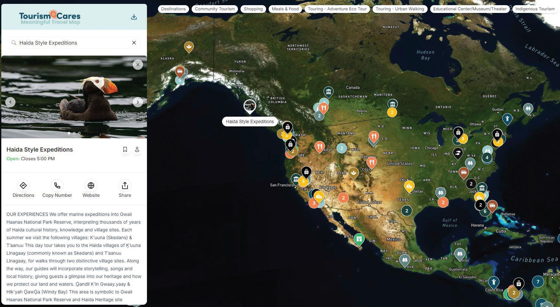Image resolution: width=560 pixels, height=307 pixels.
Task: Open the fork-and-knife marker in Idaho
Action: click(x=319, y=147)
